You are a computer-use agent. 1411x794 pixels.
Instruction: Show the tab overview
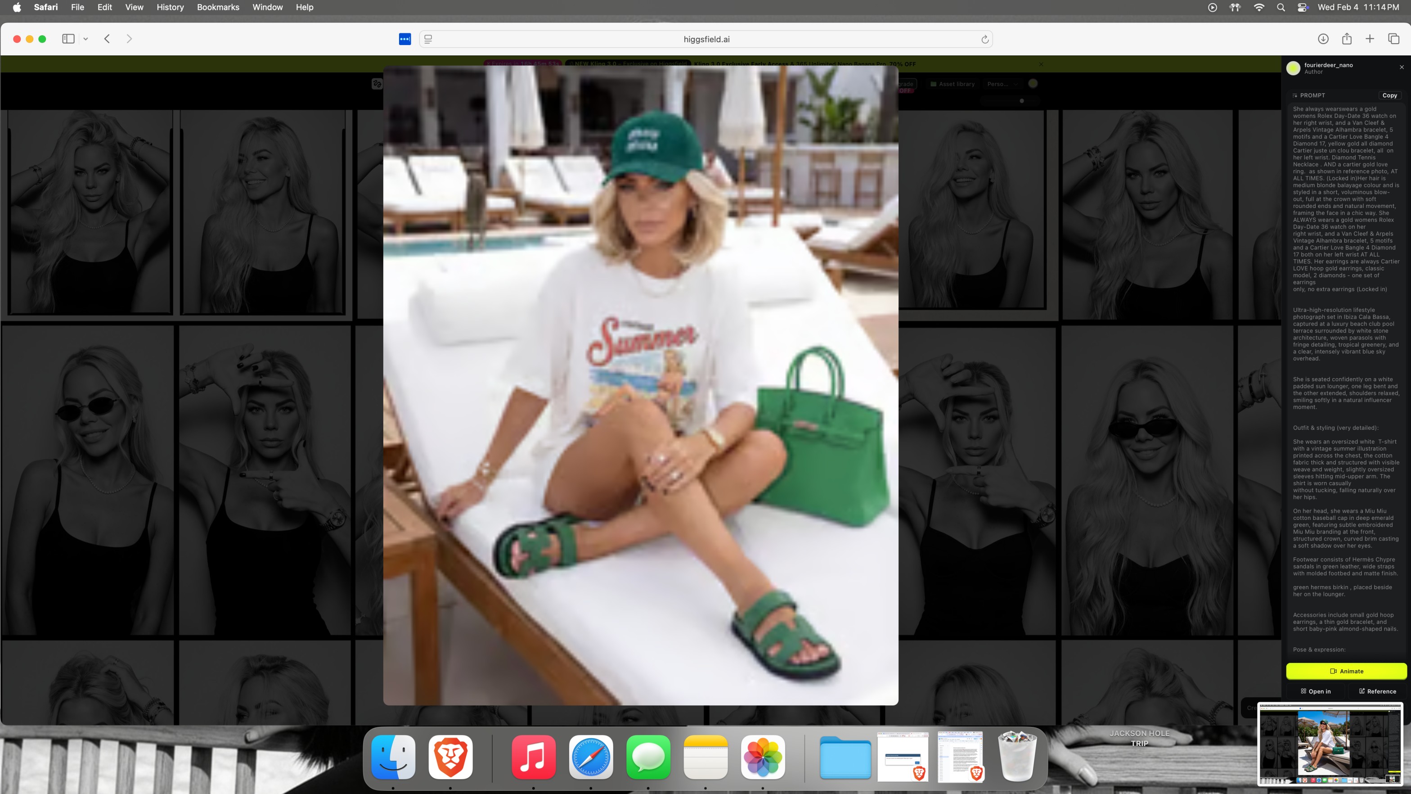click(x=1393, y=39)
